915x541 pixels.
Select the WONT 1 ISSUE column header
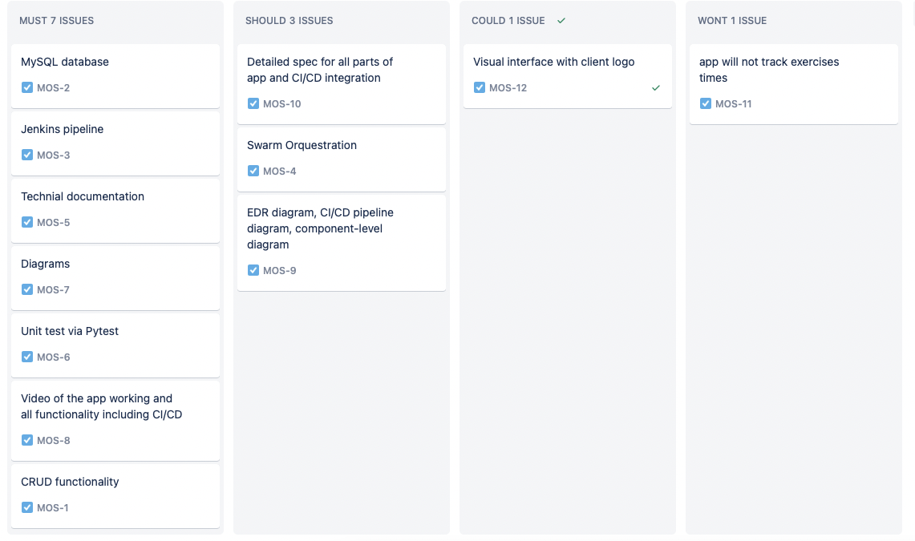732,20
